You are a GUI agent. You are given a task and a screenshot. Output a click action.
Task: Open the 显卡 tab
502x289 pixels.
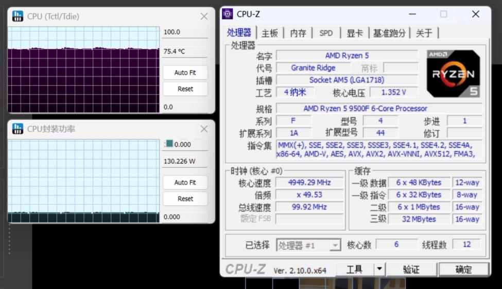coord(354,33)
